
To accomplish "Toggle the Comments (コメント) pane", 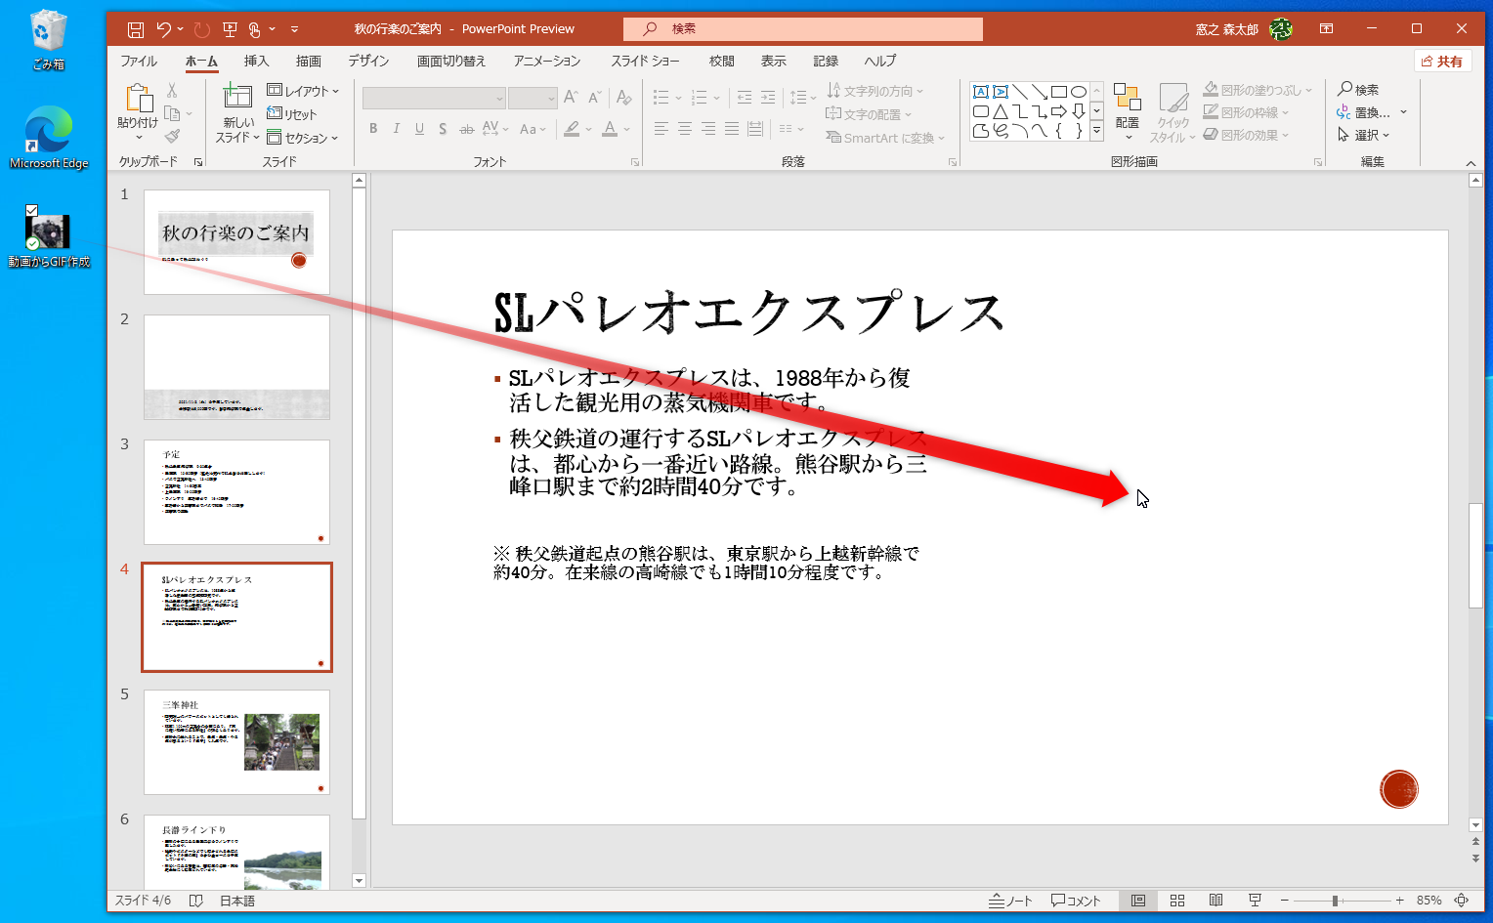I will pos(1076,901).
